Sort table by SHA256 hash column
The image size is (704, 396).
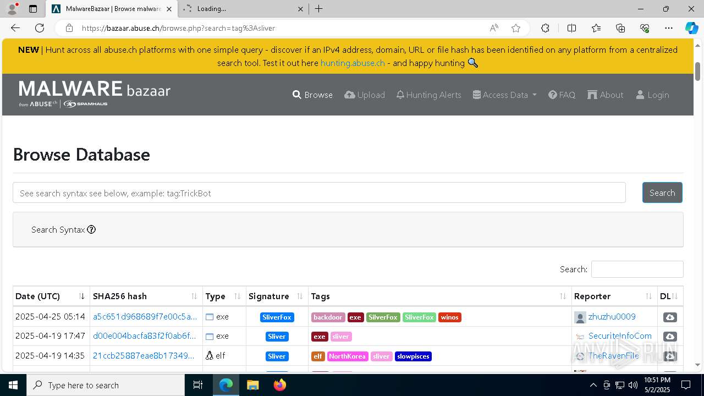[146, 296]
